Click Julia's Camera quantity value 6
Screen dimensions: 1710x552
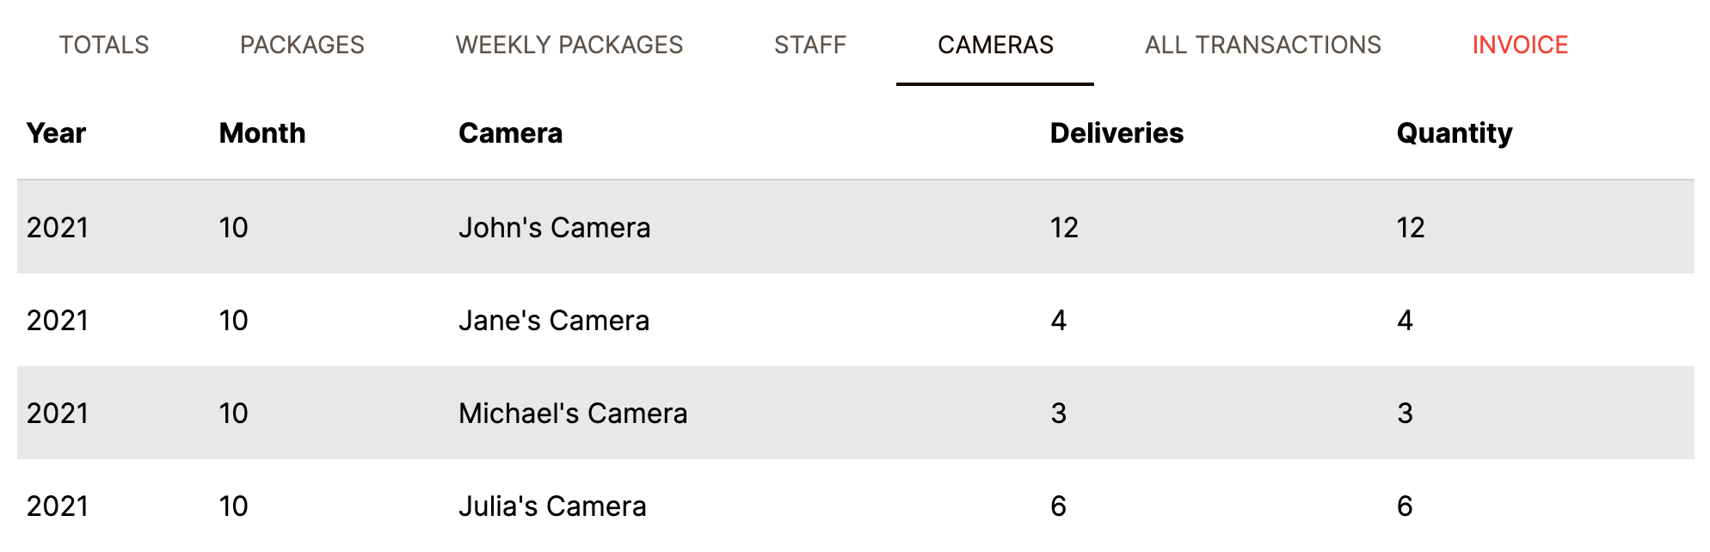pos(1405,506)
